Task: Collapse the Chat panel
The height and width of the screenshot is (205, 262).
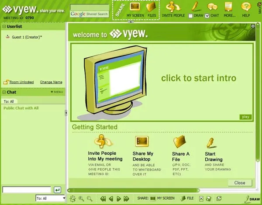Action: click(4, 92)
